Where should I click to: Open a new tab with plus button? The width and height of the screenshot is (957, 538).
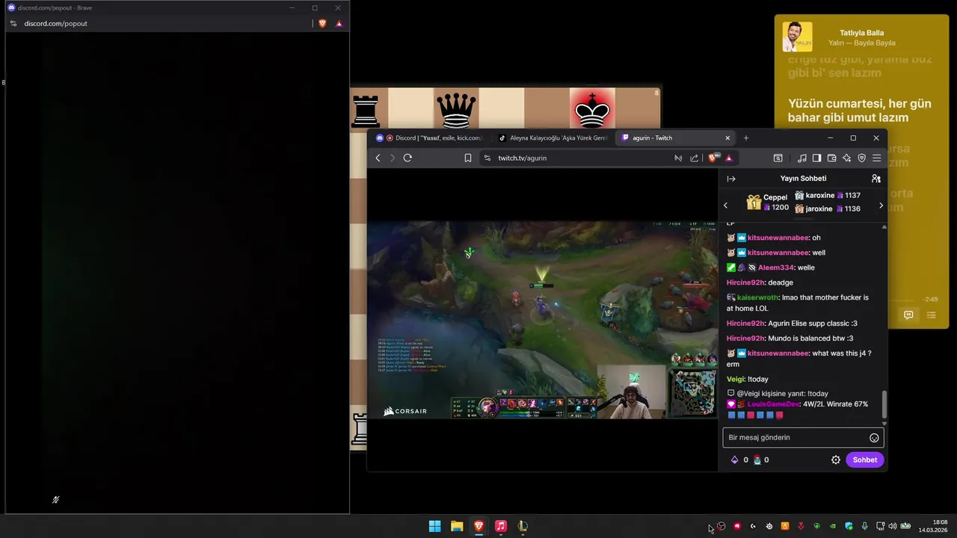745,137
